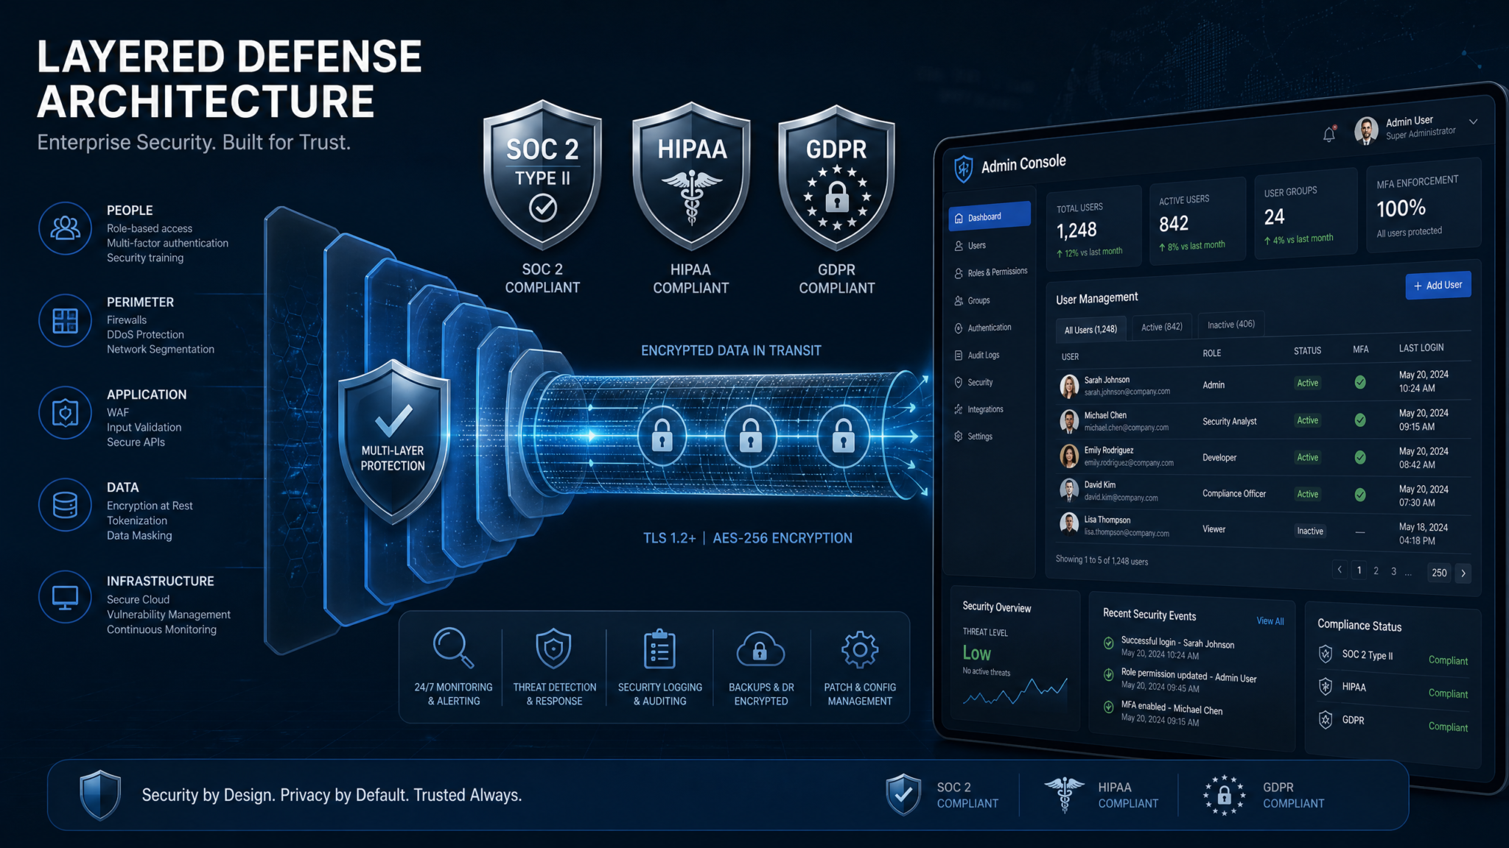The image size is (1509, 848).
Task: Click the Infrastructure monitor icon
Action: pos(65,597)
